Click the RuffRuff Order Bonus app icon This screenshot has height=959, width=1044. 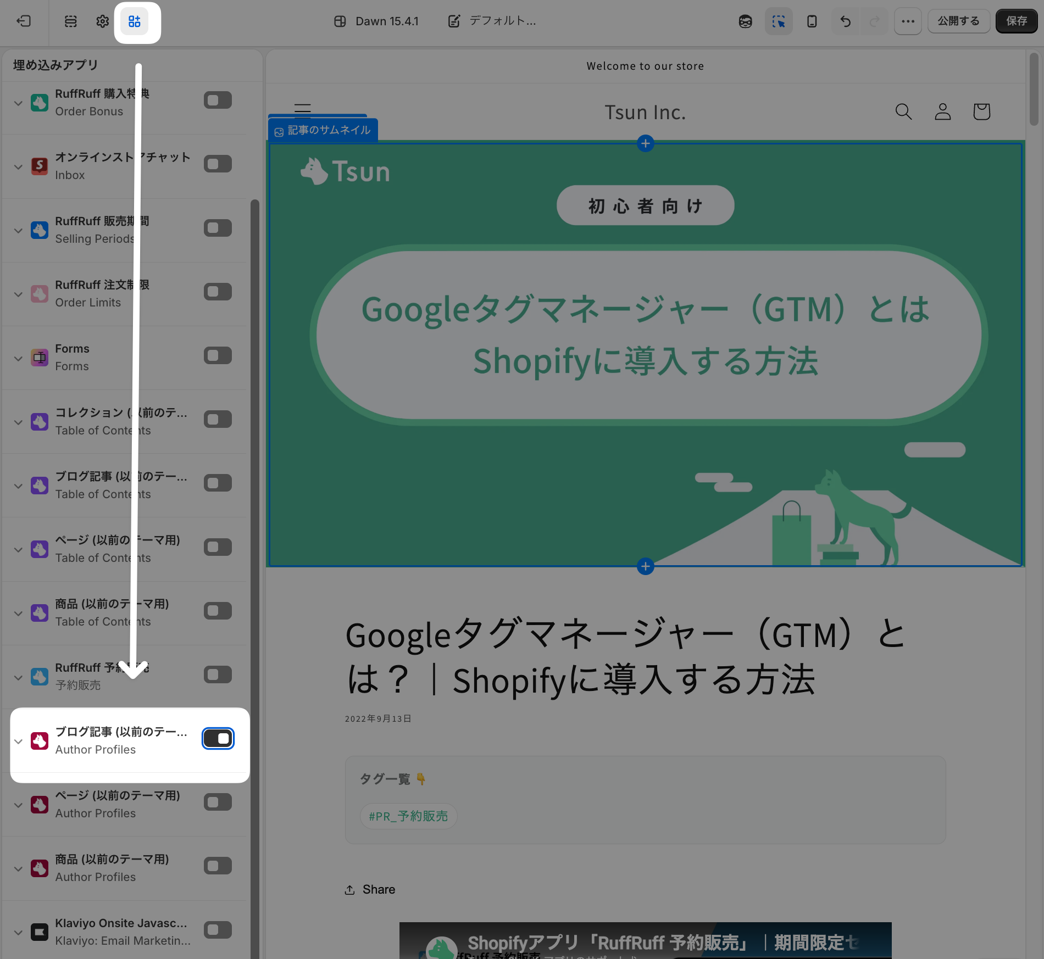tap(40, 103)
